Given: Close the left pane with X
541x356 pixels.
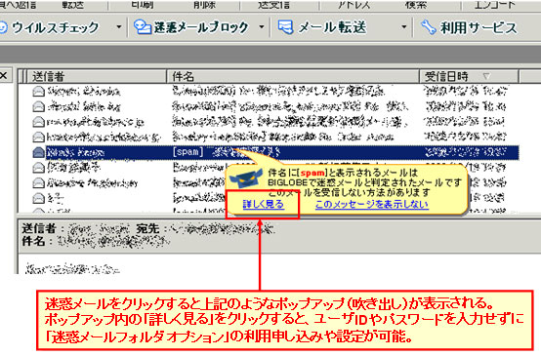Looking at the screenshot, I should (4, 75).
